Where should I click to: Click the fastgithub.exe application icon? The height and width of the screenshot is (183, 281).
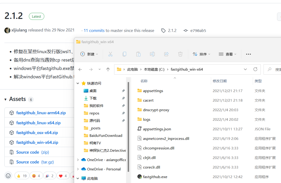coord(140,176)
